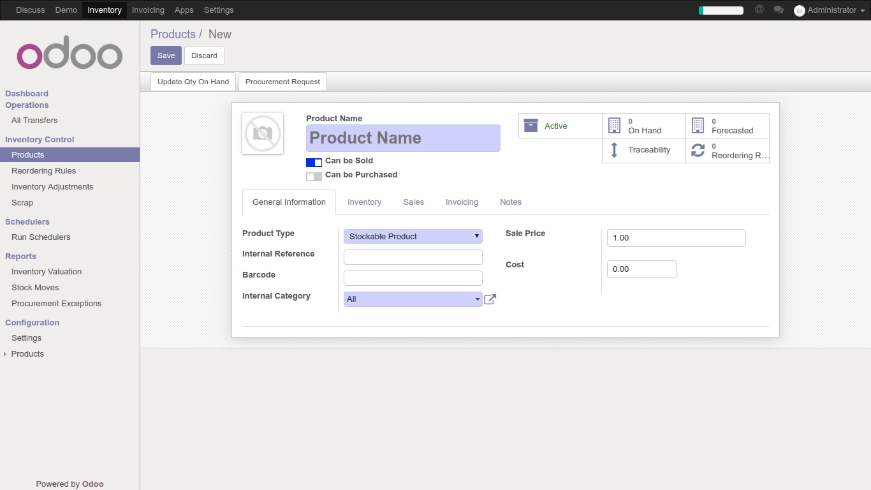Screen dimensions: 871x490
Task: Switch to the Invoicing form tab
Action: point(462,202)
